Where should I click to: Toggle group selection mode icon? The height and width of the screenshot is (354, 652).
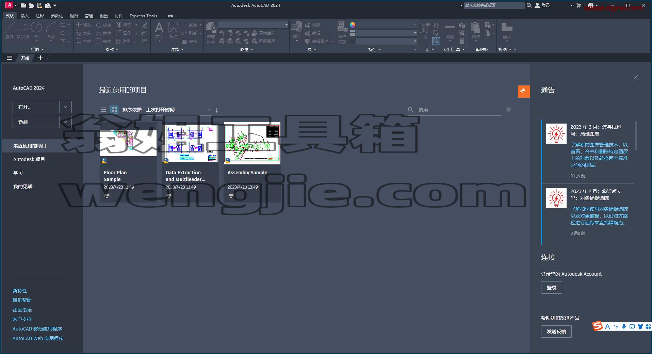(x=436, y=41)
